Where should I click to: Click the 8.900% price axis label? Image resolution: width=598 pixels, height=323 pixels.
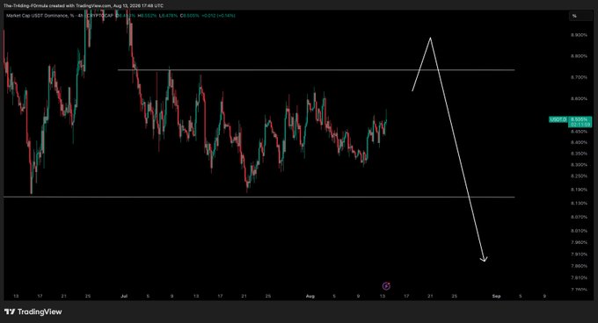[x=579, y=35]
